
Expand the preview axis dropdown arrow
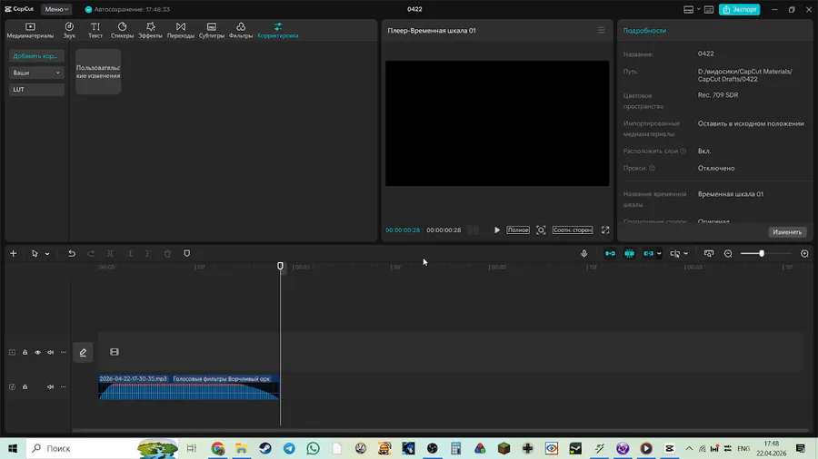686,254
